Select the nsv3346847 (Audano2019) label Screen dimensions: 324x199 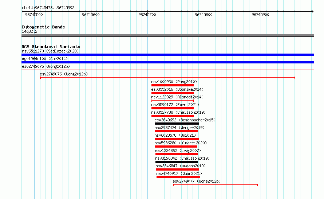pos(181,166)
